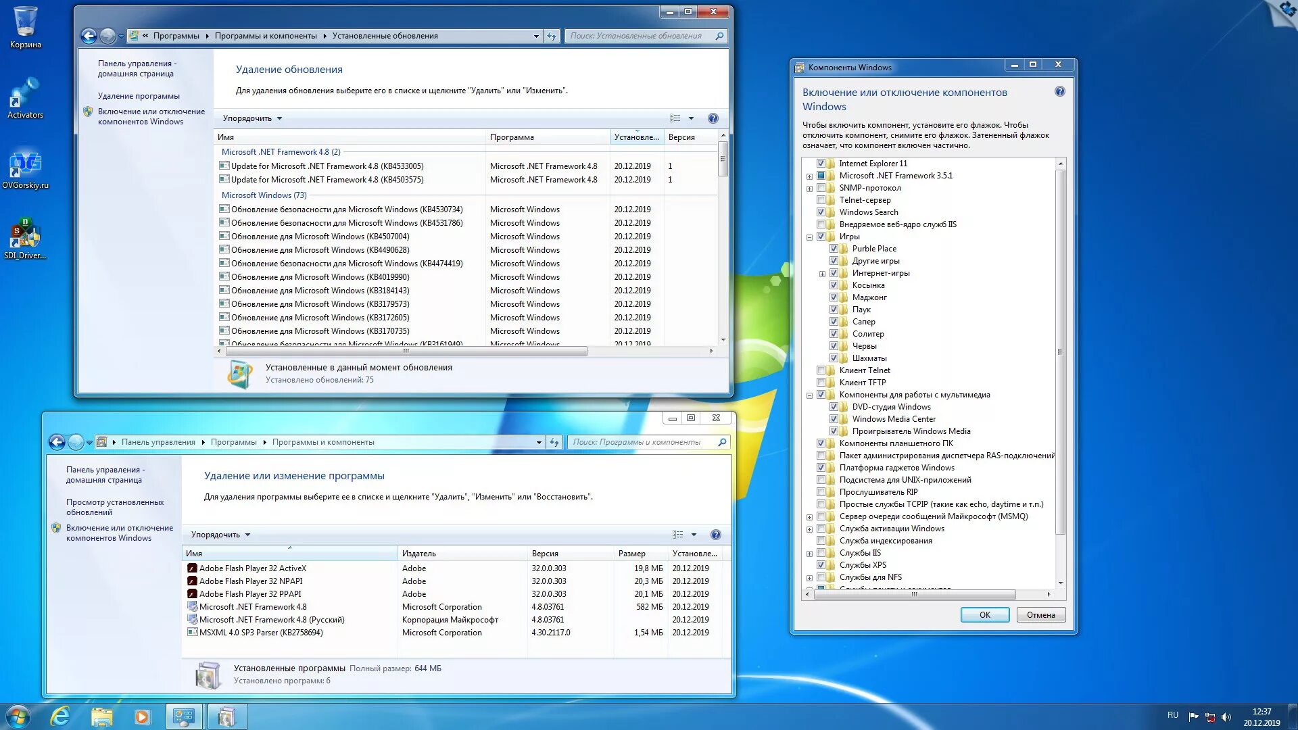This screenshot has width=1298, height=730.
Task: Click the speaker icon in the system tray
Action: click(x=1225, y=717)
